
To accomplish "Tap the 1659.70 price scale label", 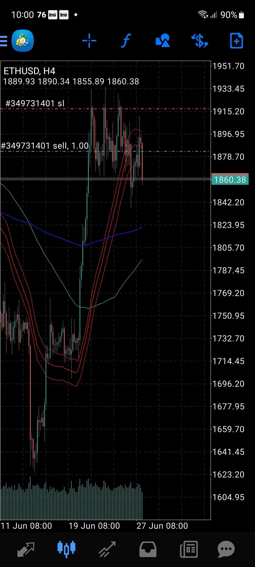I will (228, 429).
